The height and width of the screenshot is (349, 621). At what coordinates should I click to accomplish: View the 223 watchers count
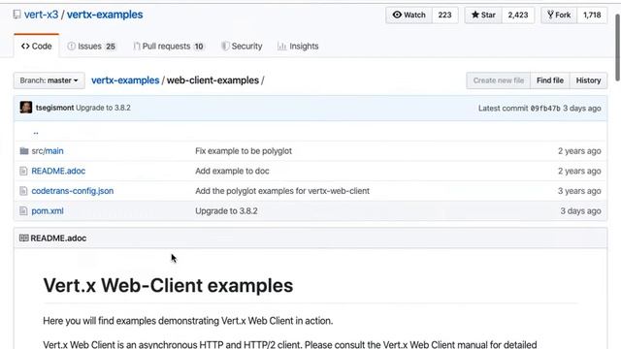click(444, 16)
